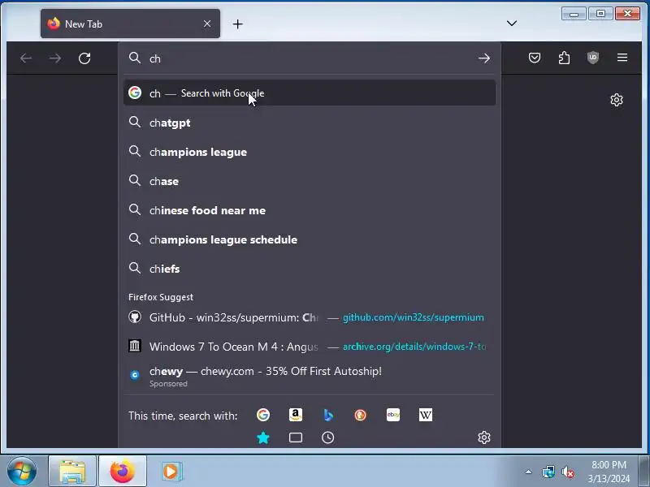Open a new tab with plus button
Image resolution: width=650 pixels, height=487 pixels.
click(x=237, y=24)
